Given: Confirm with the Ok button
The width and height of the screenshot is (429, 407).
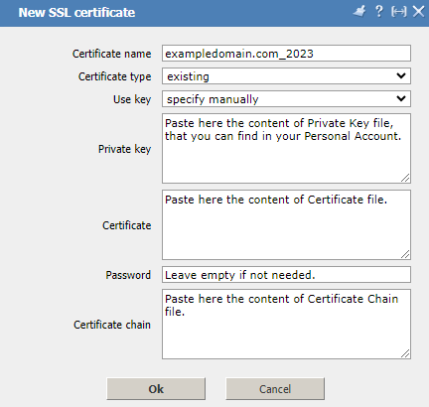Looking at the screenshot, I should click(x=156, y=389).
